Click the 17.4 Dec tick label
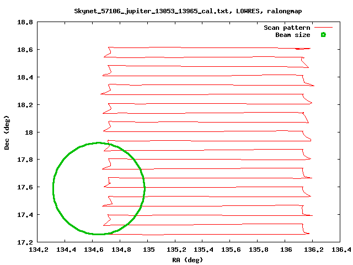Viewport: 353px width, 265px height. tap(25, 215)
